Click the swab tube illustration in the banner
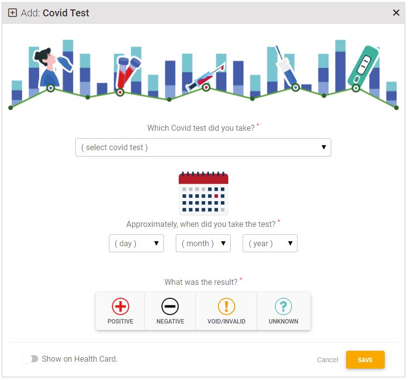Viewport: 408px width, 380px height. [x=287, y=67]
